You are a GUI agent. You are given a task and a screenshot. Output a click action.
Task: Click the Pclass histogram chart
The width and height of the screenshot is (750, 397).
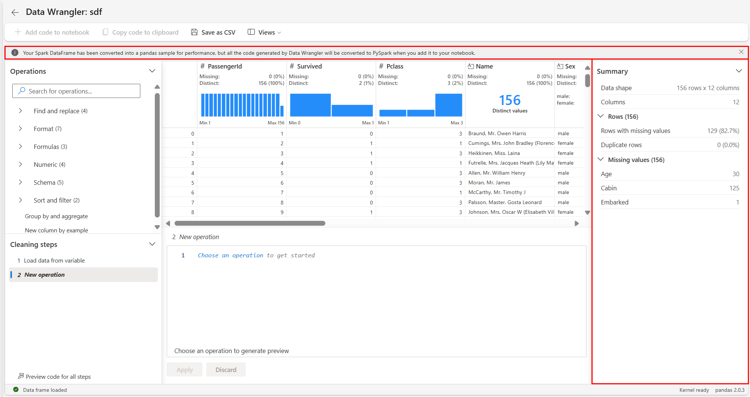[x=421, y=105]
